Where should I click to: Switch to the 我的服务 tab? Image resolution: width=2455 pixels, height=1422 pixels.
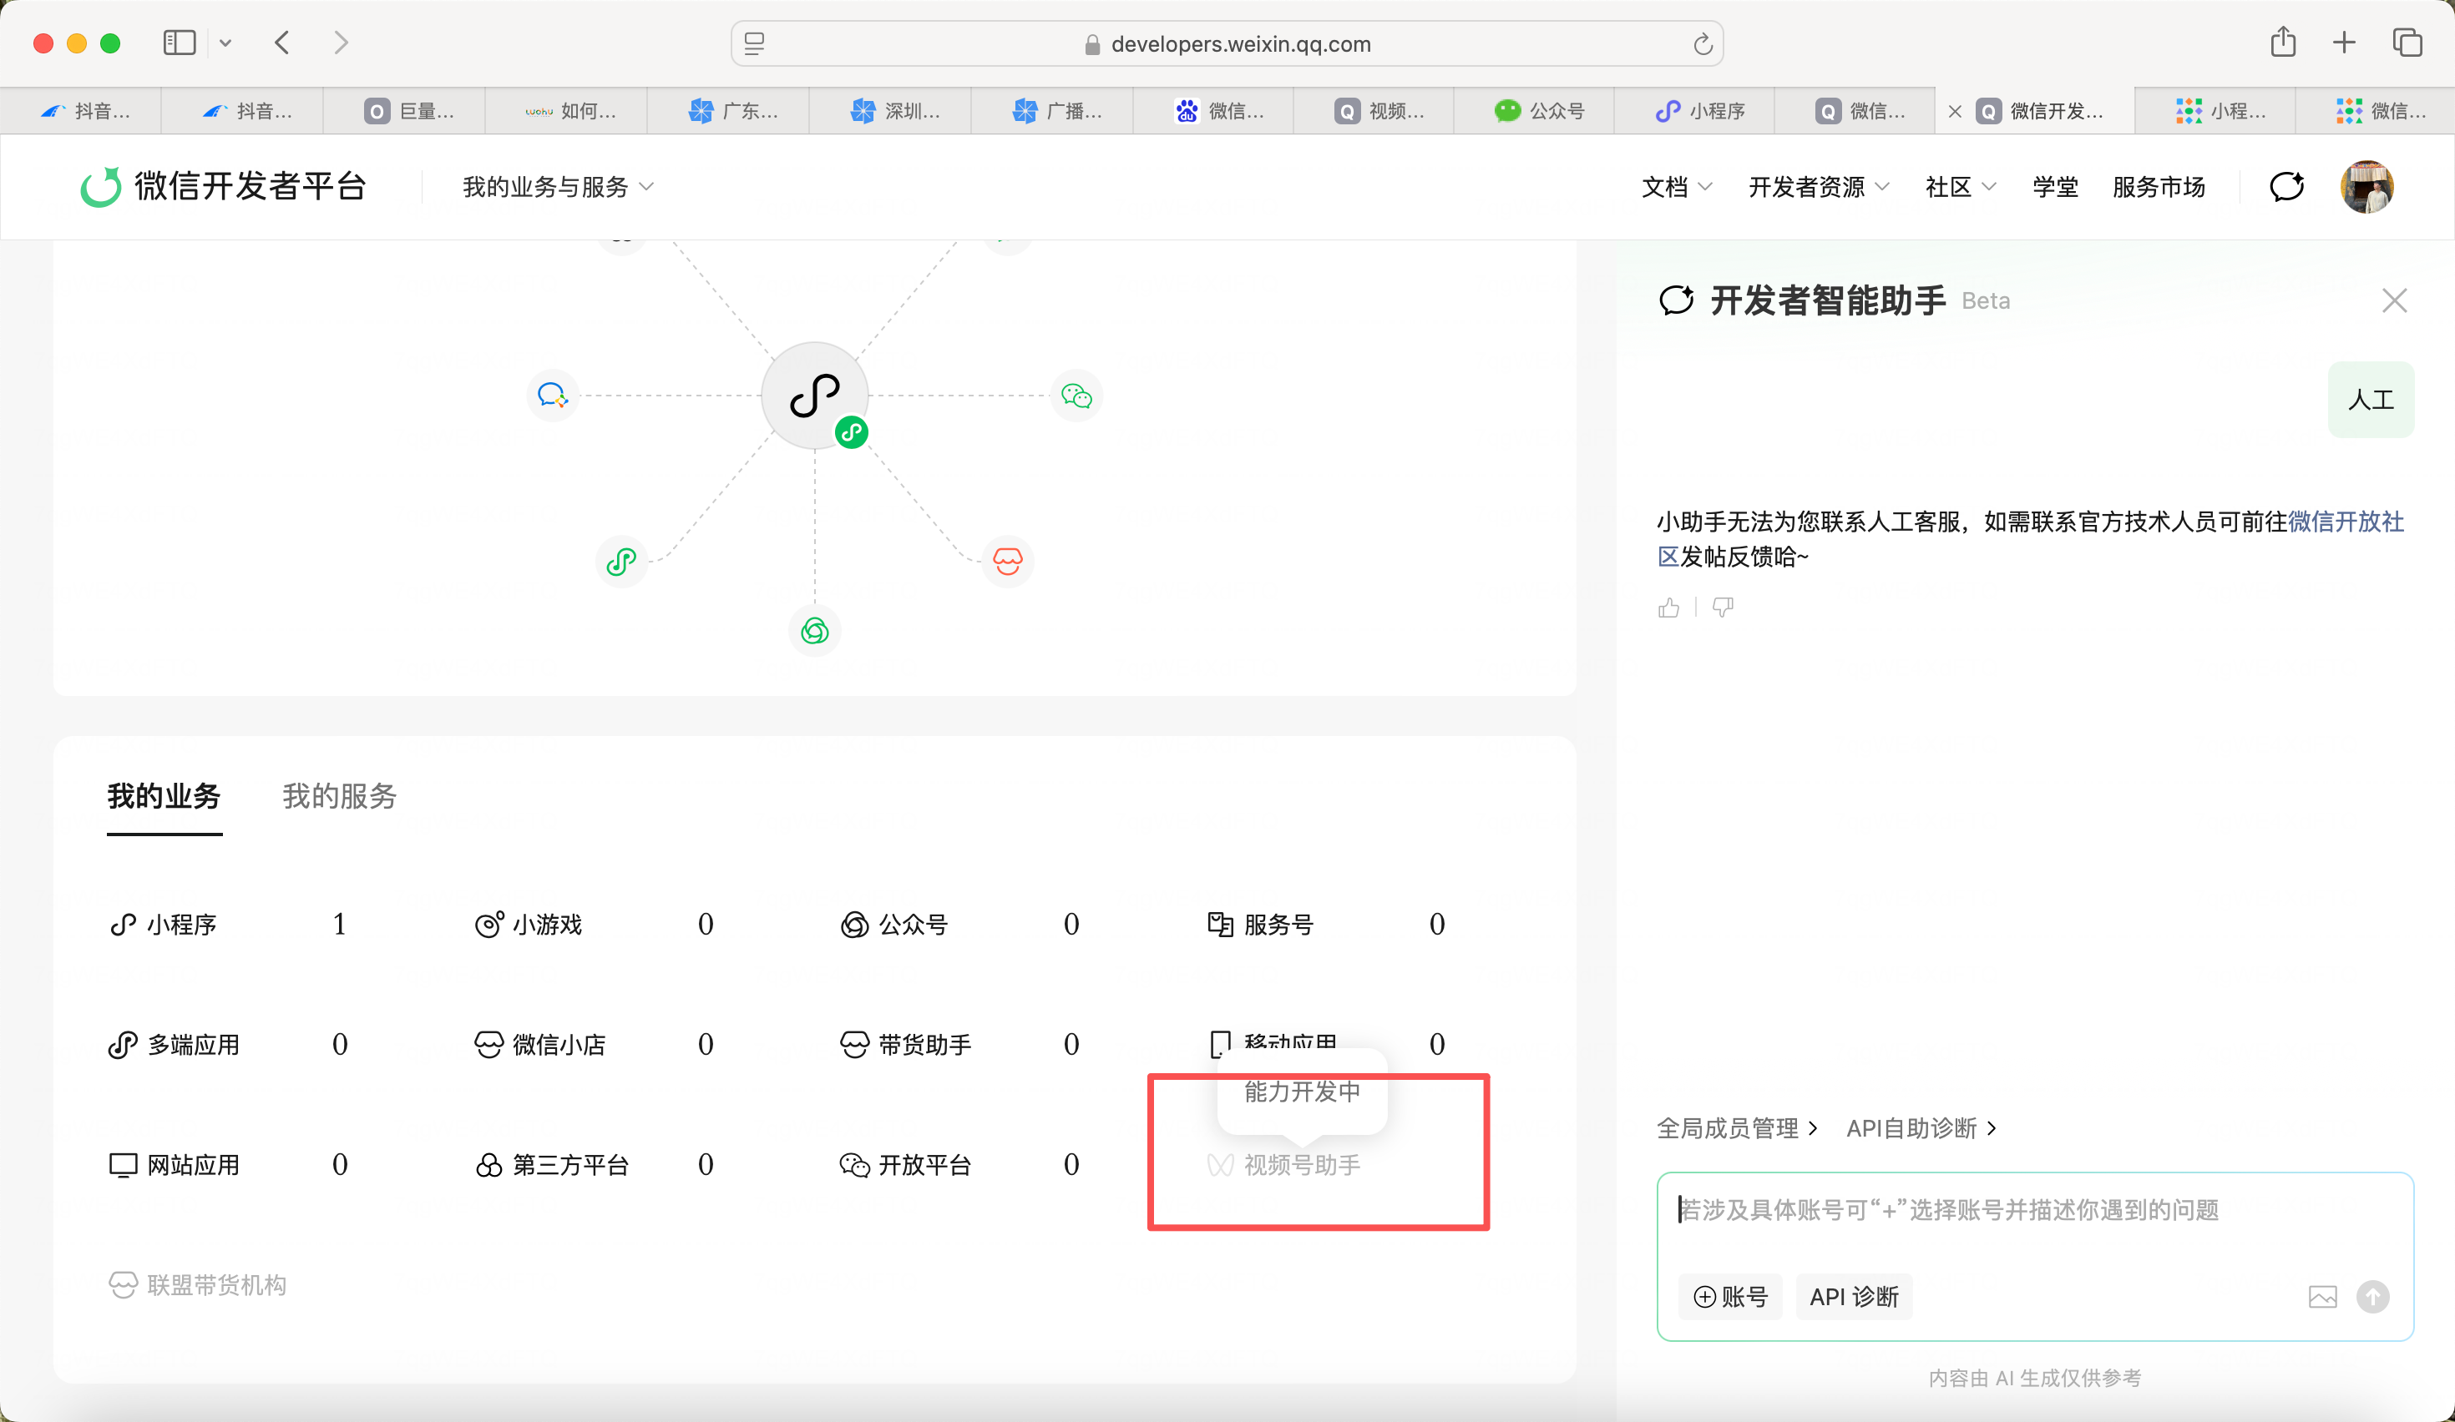[339, 795]
